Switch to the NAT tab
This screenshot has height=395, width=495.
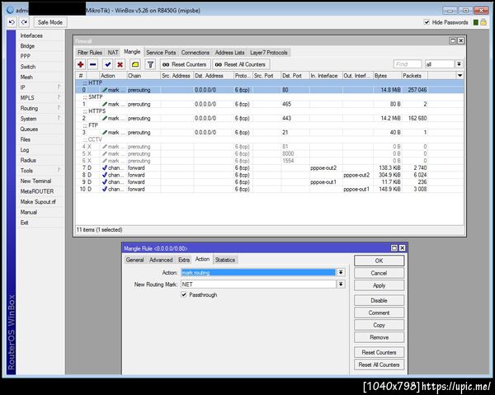[x=113, y=53]
